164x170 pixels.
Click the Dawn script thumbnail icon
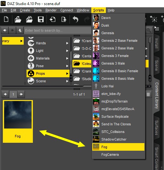(x=96, y=18)
